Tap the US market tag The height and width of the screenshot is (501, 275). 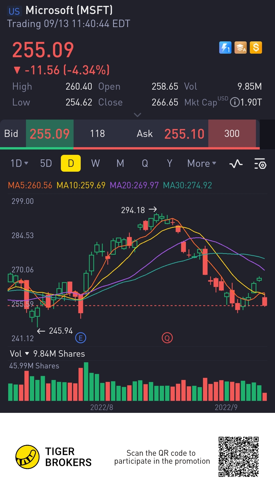point(14,11)
